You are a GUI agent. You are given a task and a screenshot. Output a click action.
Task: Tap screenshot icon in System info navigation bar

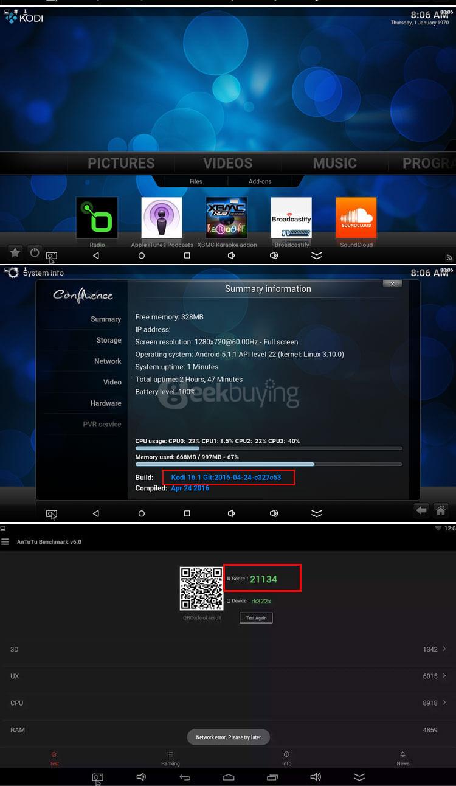pyautogui.click(x=52, y=514)
